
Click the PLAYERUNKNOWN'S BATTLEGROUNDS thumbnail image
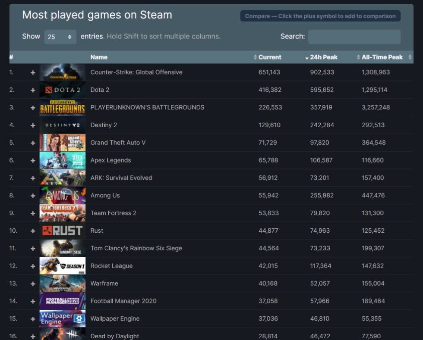click(x=62, y=108)
